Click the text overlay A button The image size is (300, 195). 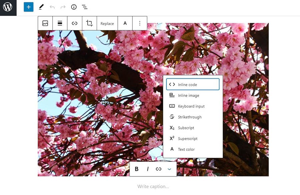(125, 23)
